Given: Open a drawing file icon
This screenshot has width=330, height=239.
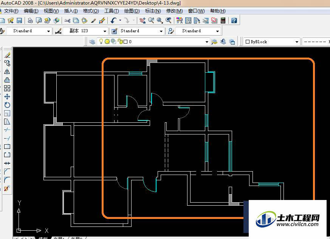Looking at the screenshot, I should (x=11, y=20).
